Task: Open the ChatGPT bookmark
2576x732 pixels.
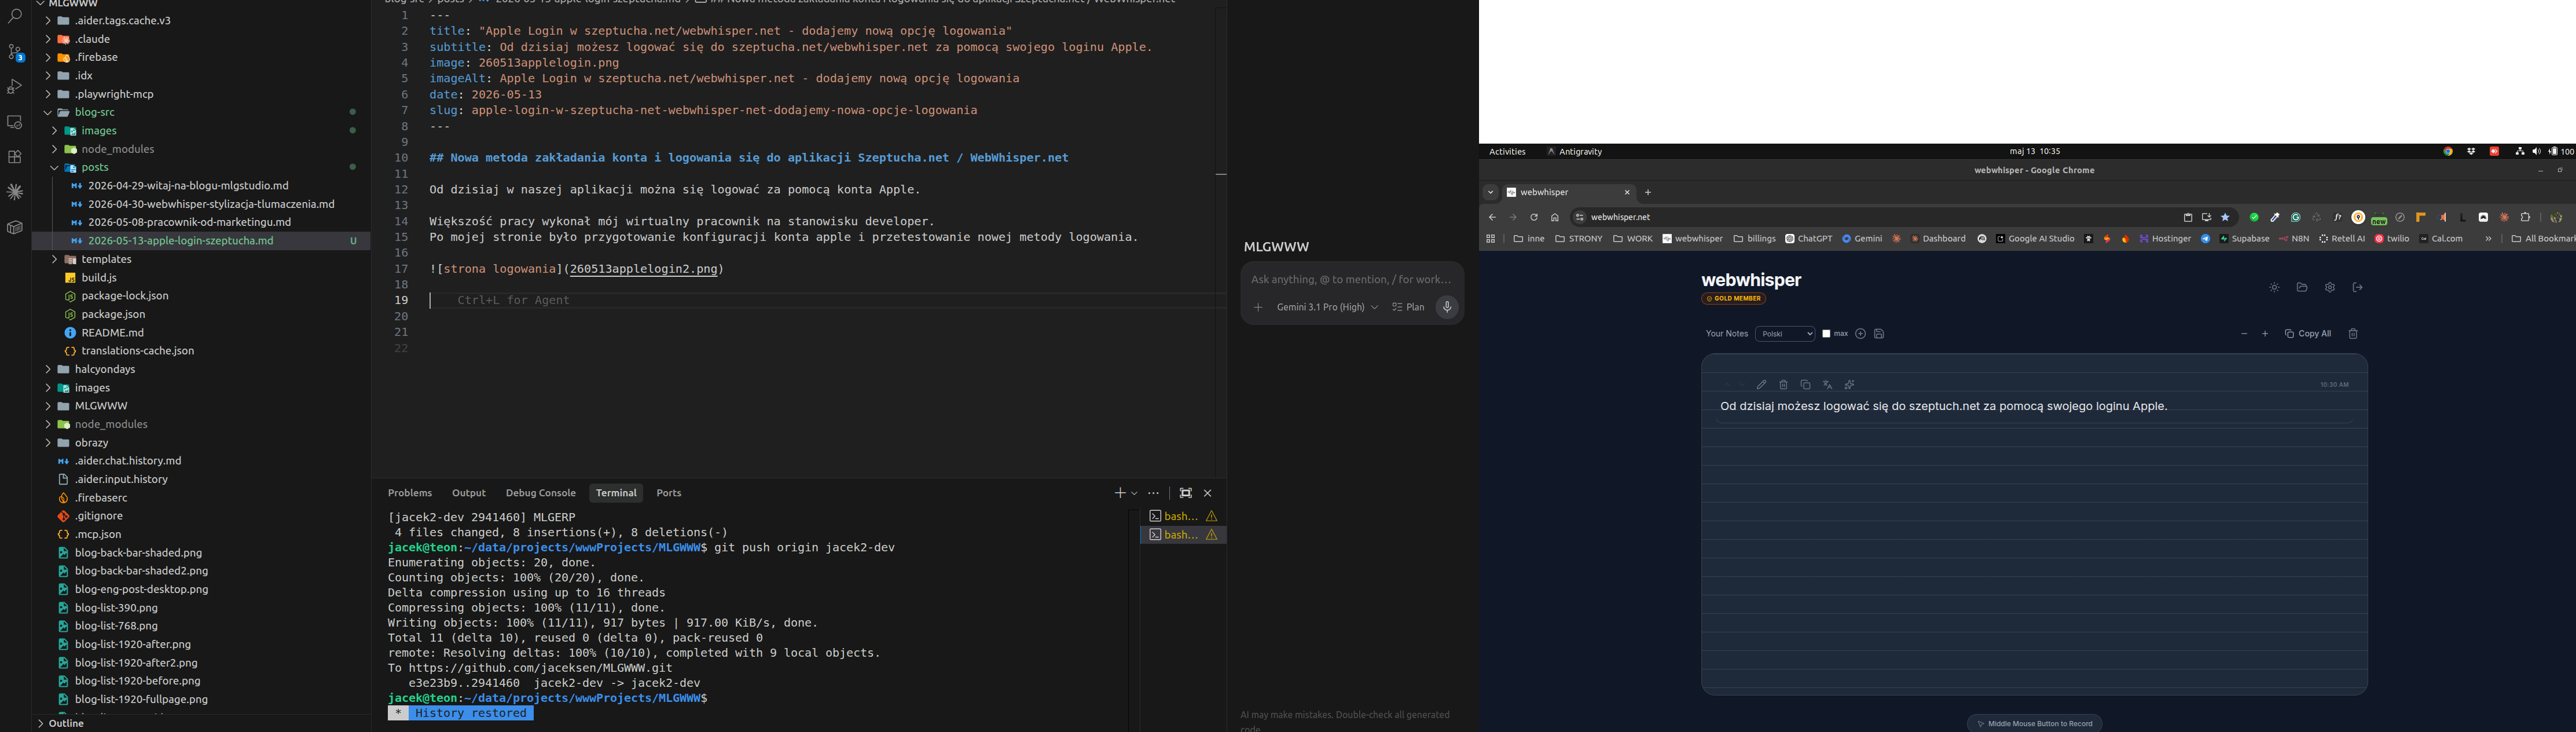Action: 1809,240
